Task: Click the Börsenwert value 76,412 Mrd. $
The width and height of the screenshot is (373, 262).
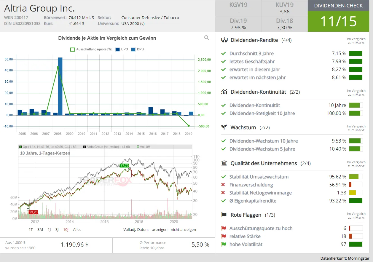Action: pos(81,17)
